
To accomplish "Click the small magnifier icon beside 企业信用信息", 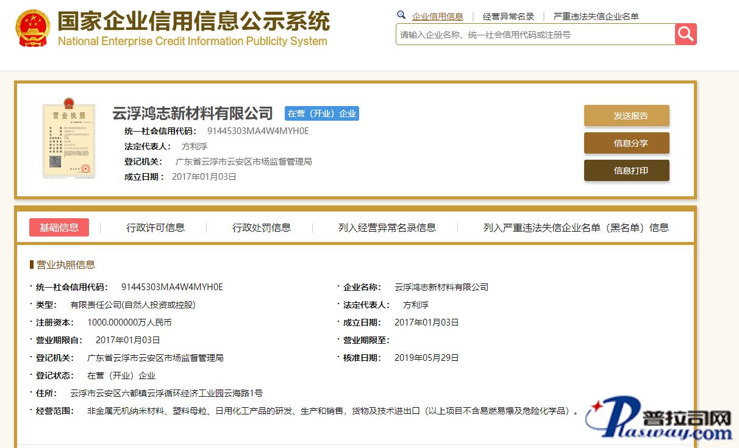I will 401,15.
